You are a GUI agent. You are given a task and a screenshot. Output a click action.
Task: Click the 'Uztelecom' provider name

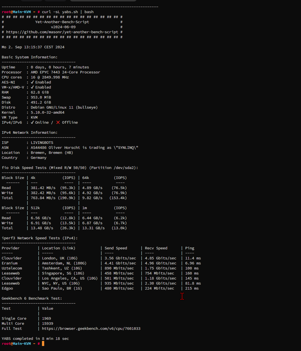click(12, 268)
